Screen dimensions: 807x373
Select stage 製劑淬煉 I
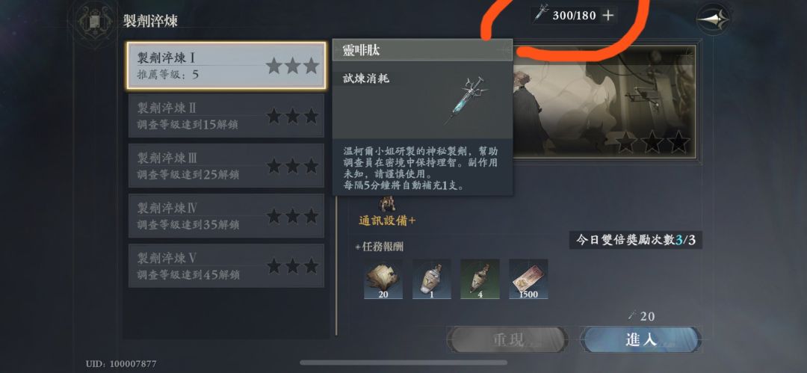[x=226, y=66]
